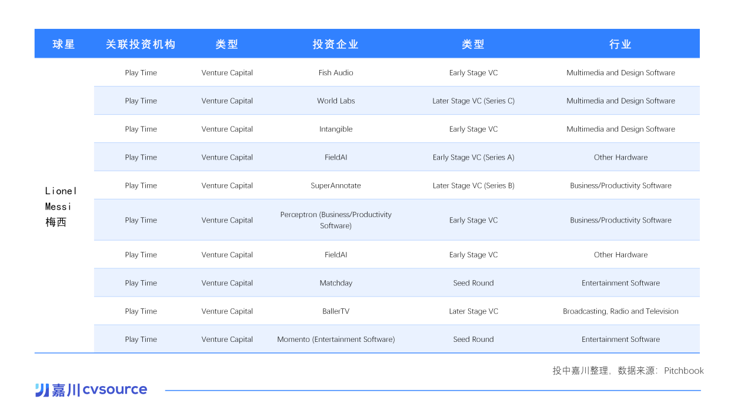
Task: Click Play Time in the BallerTV row
Action: (x=141, y=311)
